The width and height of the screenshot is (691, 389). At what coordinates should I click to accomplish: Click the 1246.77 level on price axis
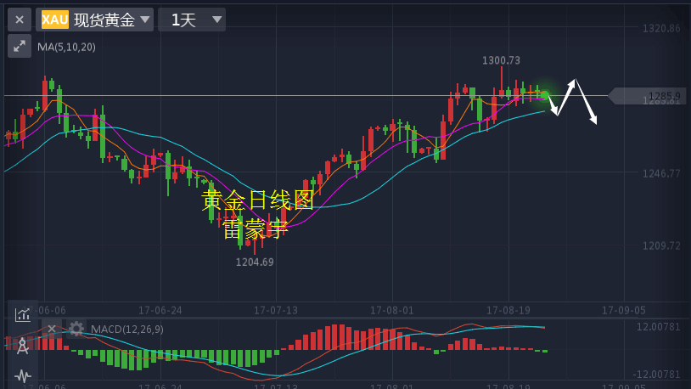(661, 173)
